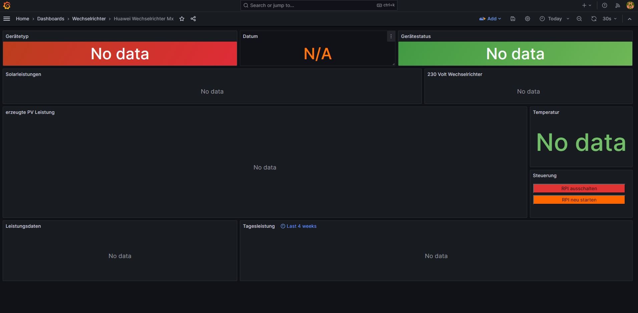Click the Grafana logo icon
This screenshot has height=313, width=638.
click(x=7, y=5)
